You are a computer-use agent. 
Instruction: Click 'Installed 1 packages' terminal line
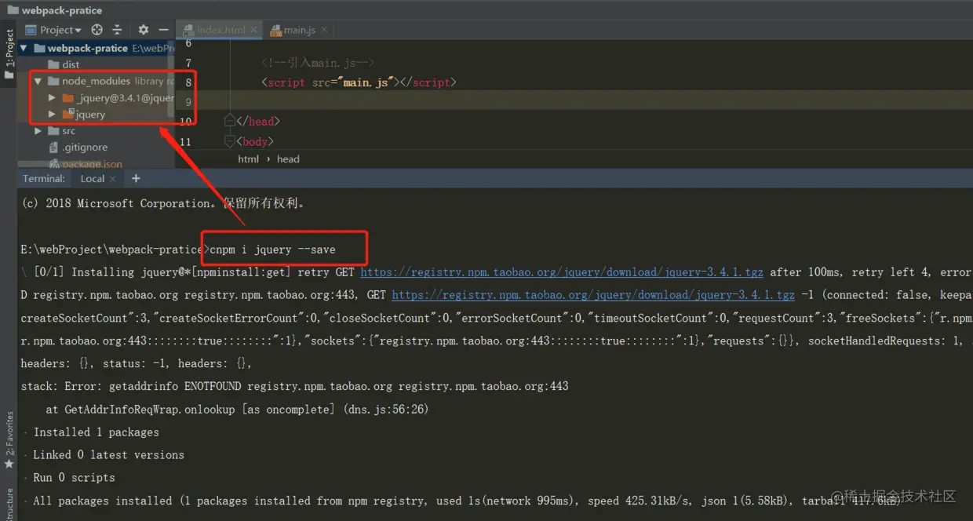(x=96, y=432)
